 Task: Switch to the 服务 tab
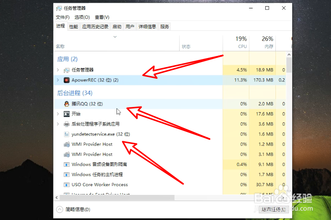click(x=165, y=27)
